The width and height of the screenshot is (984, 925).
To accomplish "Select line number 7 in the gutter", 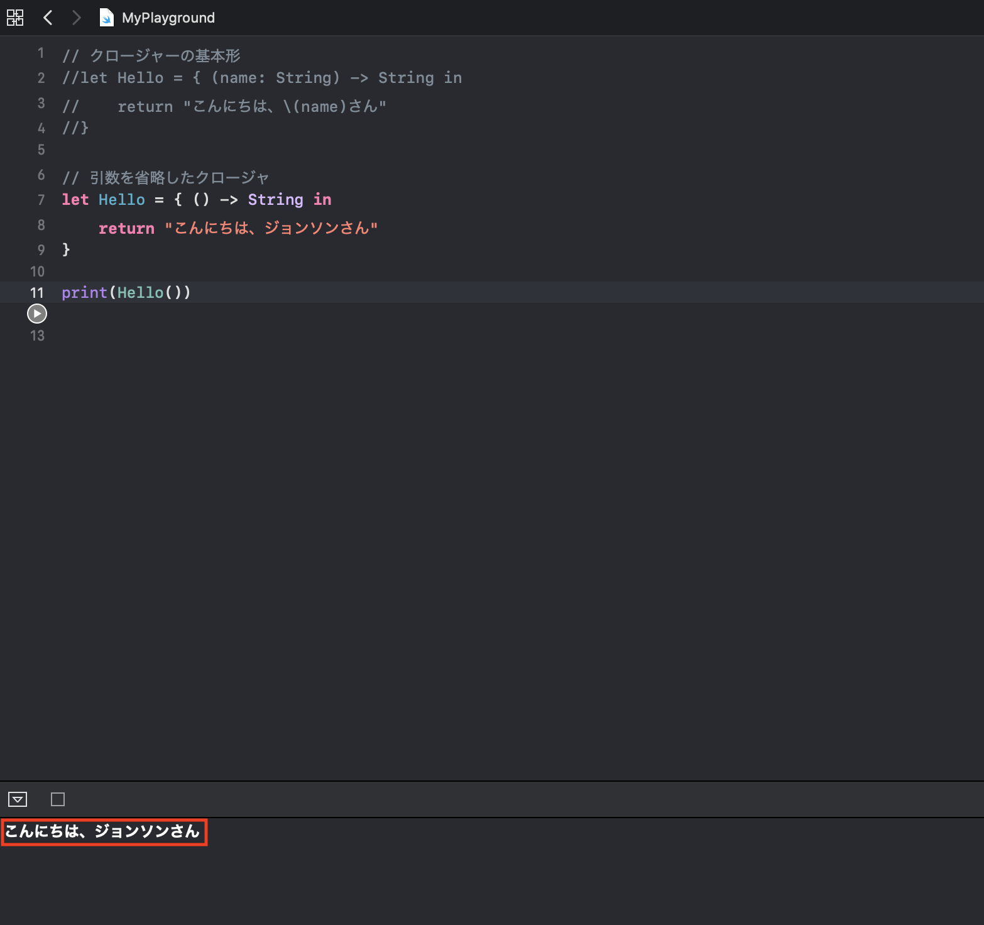I will point(41,200).
